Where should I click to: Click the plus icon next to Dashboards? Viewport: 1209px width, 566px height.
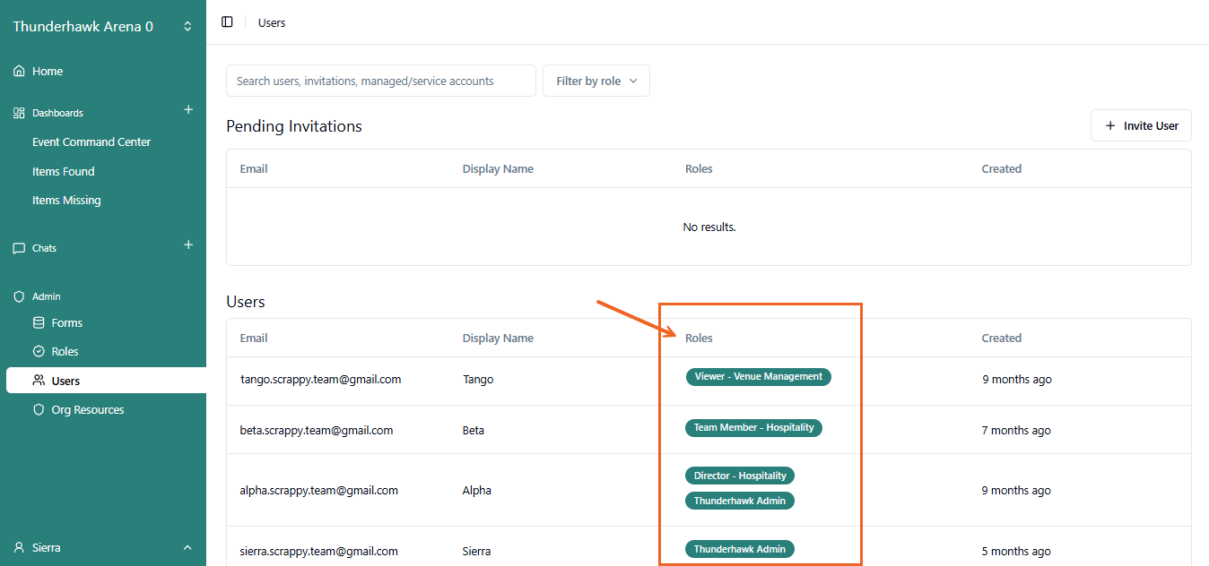click(x=188, y=110)
